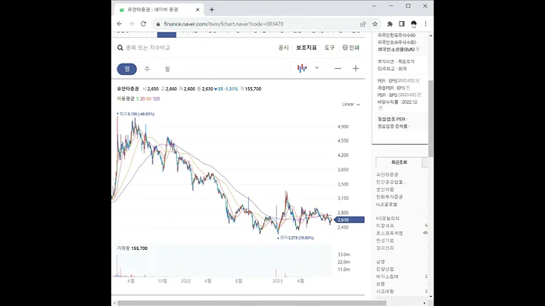
Task: Toggle the 120-day moving average
Action: click(157, 98)
